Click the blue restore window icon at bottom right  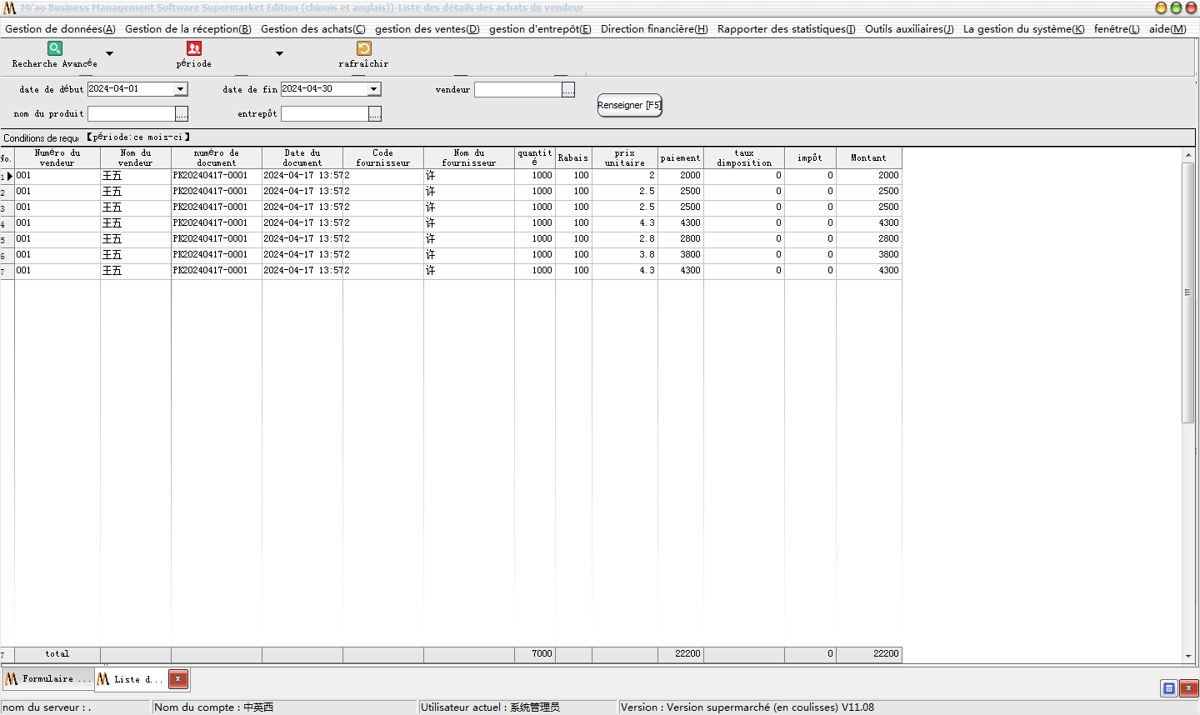tap(1169, 688)
